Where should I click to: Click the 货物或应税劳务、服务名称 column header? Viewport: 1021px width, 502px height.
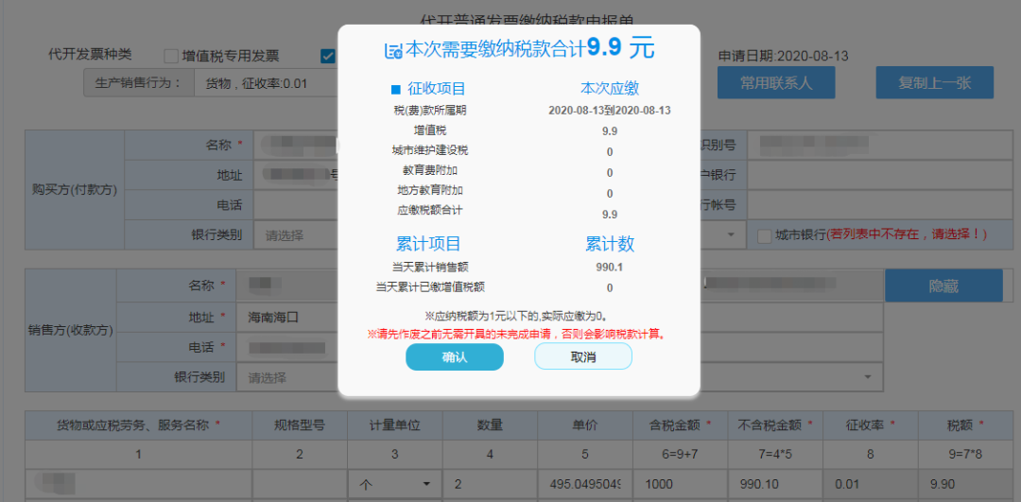[x=138, y=425]
